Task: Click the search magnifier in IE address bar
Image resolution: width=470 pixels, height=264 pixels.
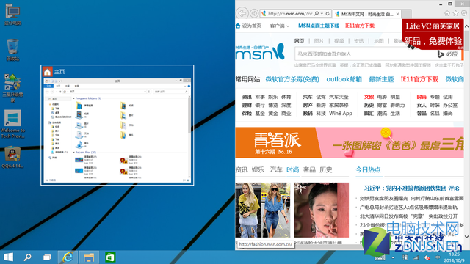Action: tap(317, 13)
